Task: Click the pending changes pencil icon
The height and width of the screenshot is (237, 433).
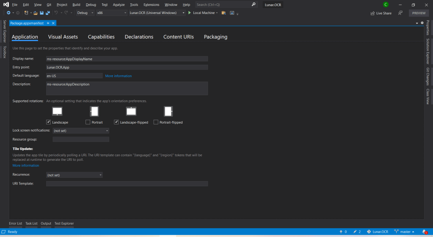Action: 356,232
